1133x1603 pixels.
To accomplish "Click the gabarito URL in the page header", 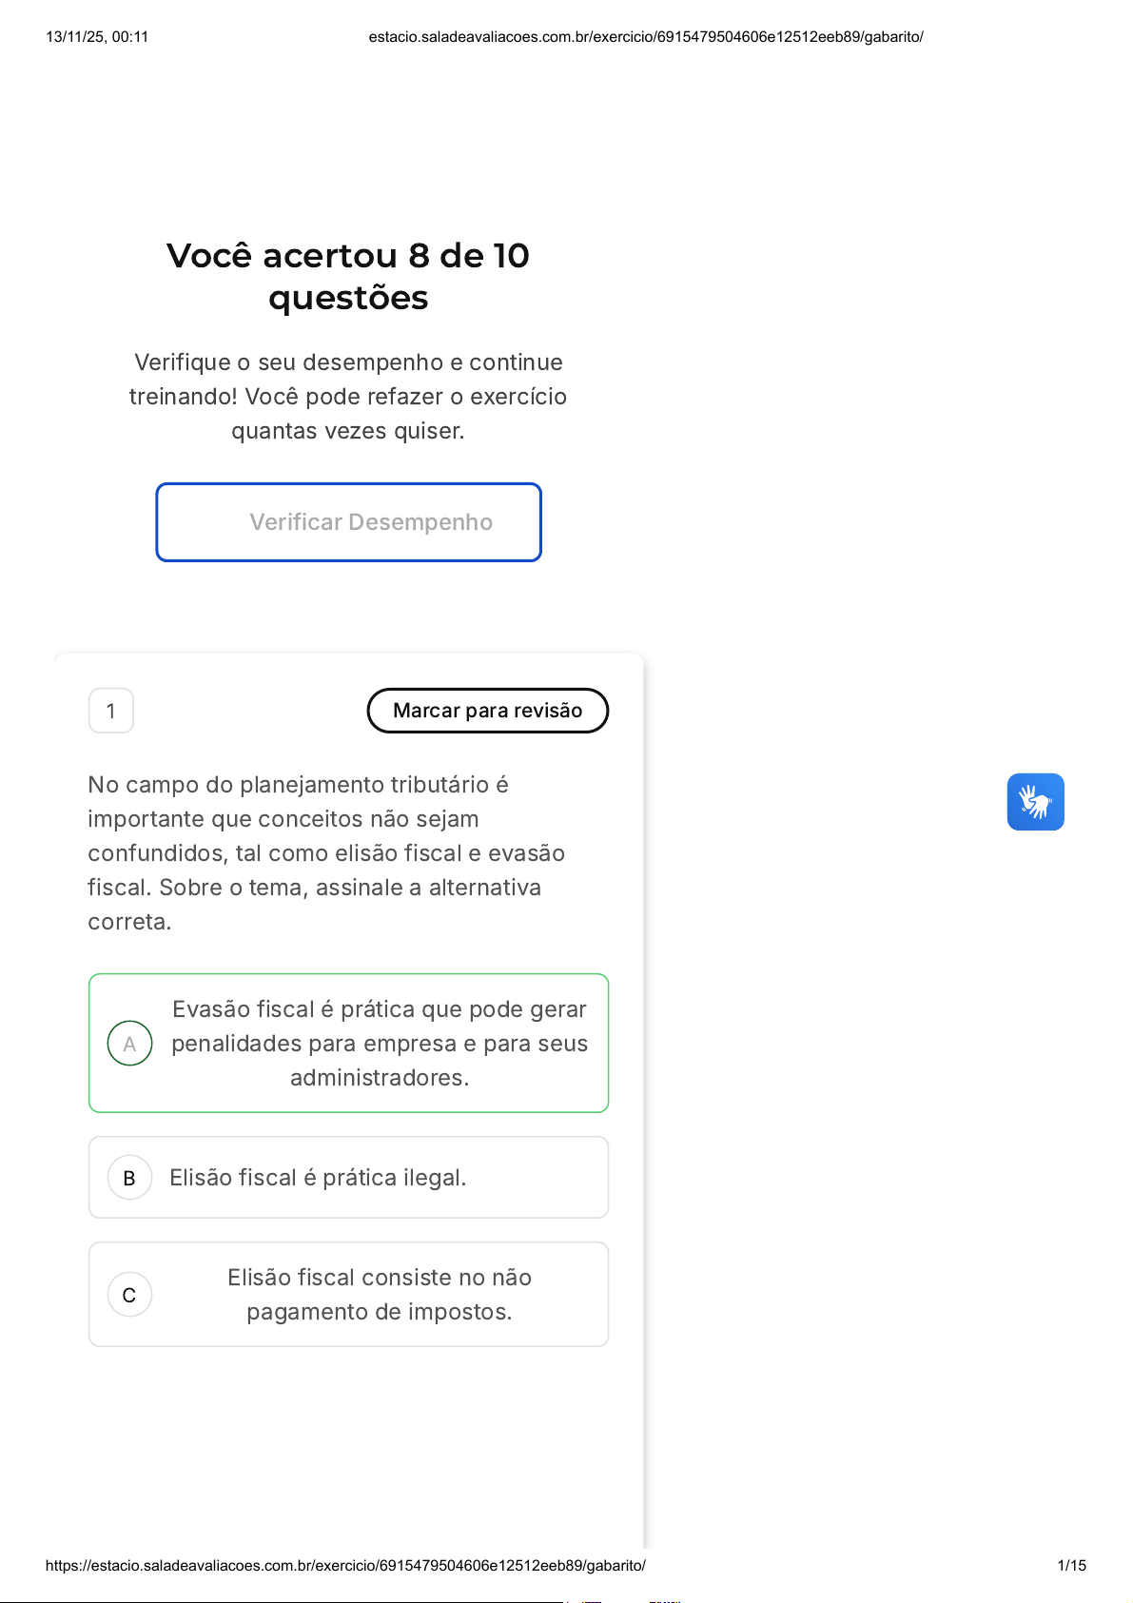I will click(646, 37).
